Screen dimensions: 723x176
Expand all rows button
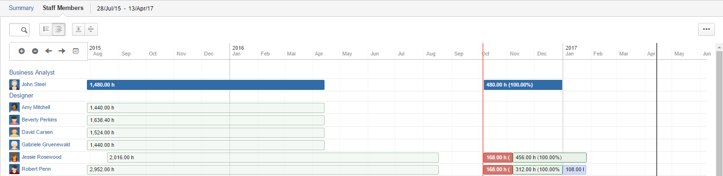78,29
